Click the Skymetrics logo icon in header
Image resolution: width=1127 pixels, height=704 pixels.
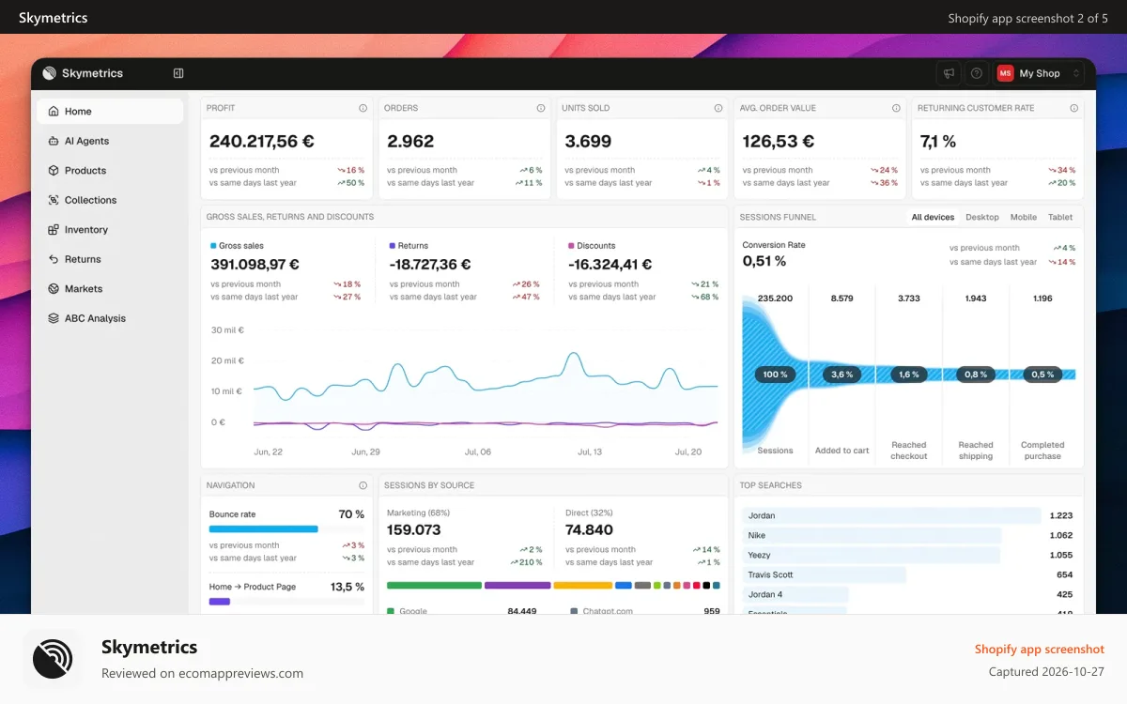[49, 73]
